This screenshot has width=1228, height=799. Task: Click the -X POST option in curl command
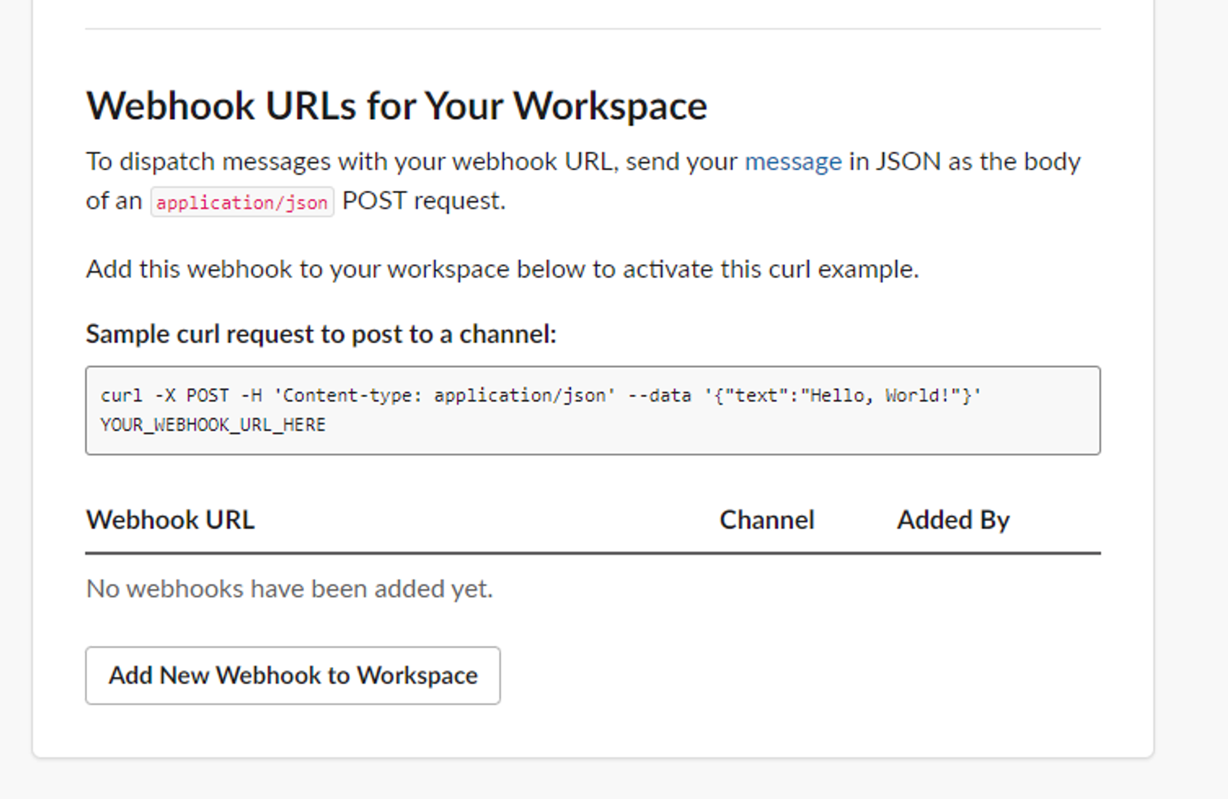coord(192,396)
